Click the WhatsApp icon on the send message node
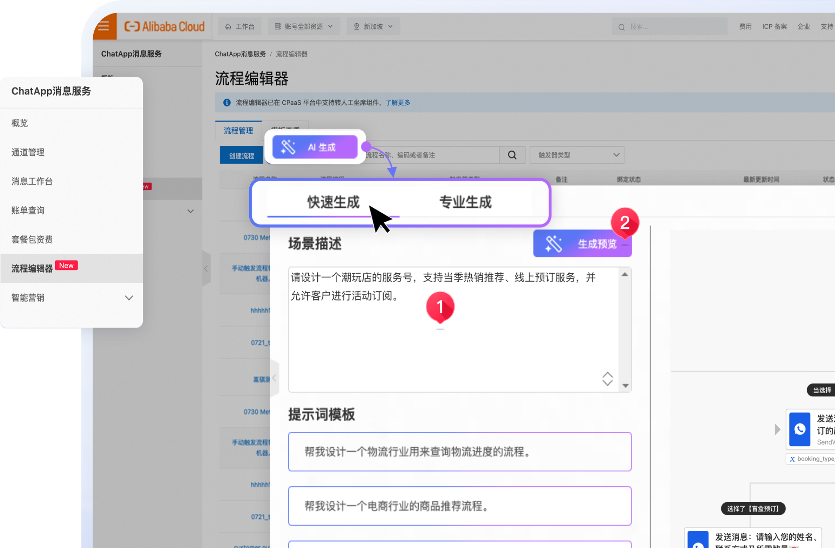 click(x=800, y=429)
